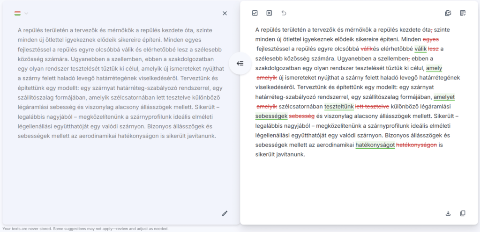
Task: Click the green underlined word "amelyet"
Action: point(444,97)
